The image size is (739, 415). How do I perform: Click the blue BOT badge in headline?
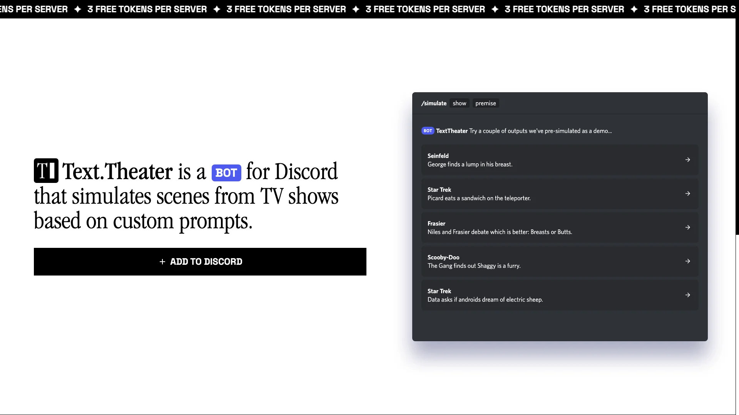click(x=226, y=173)
